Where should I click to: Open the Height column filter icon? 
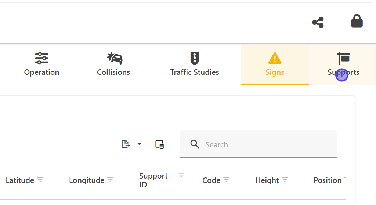pyautogui.click(x=285, y=180)
